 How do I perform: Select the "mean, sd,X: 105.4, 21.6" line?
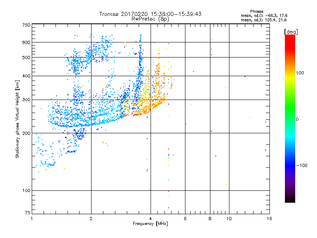(x=264, y=20)
